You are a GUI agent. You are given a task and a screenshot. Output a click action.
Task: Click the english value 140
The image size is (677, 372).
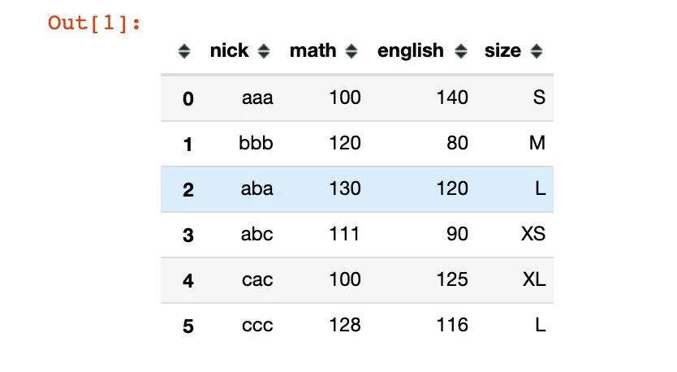pos(452,97)
